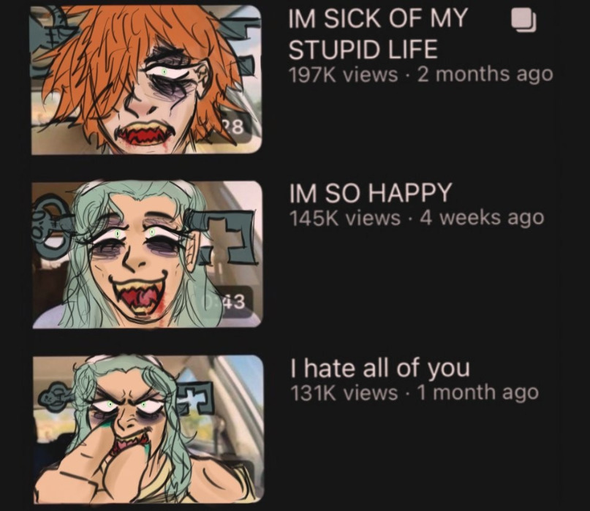
Task: Select the IM SO HAPPY video title
Action: (x=370, y=193)
